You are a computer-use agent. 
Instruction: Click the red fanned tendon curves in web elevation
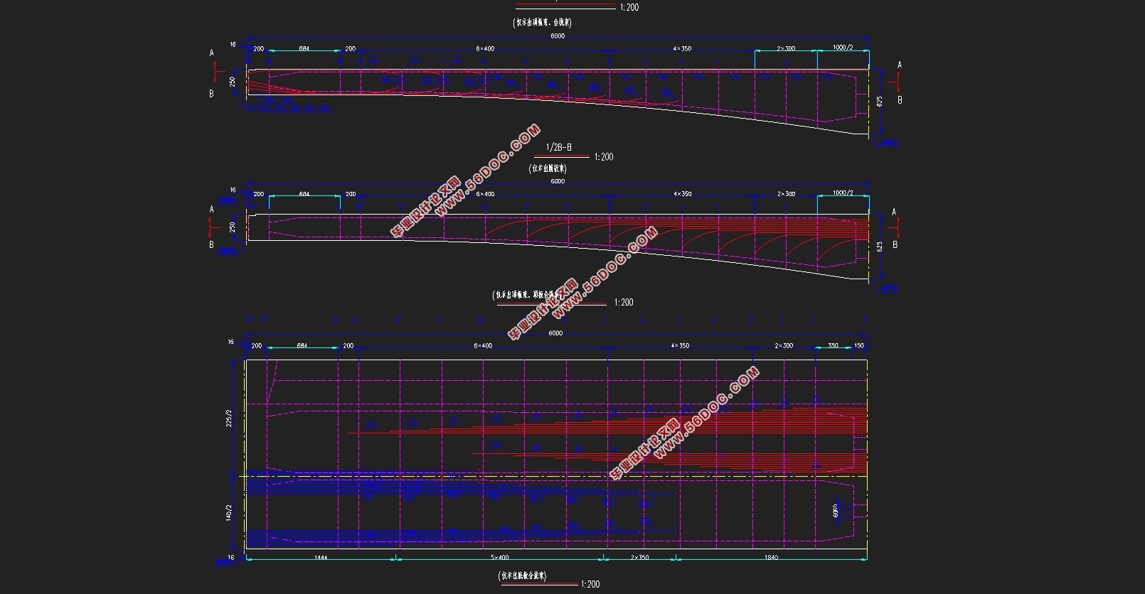676,236
